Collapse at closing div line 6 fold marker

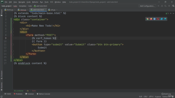tap(13, 29)
